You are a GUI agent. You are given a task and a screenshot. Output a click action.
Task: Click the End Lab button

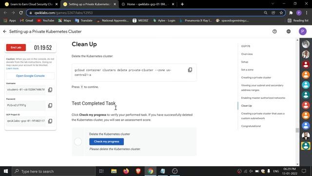coord(16,47)
